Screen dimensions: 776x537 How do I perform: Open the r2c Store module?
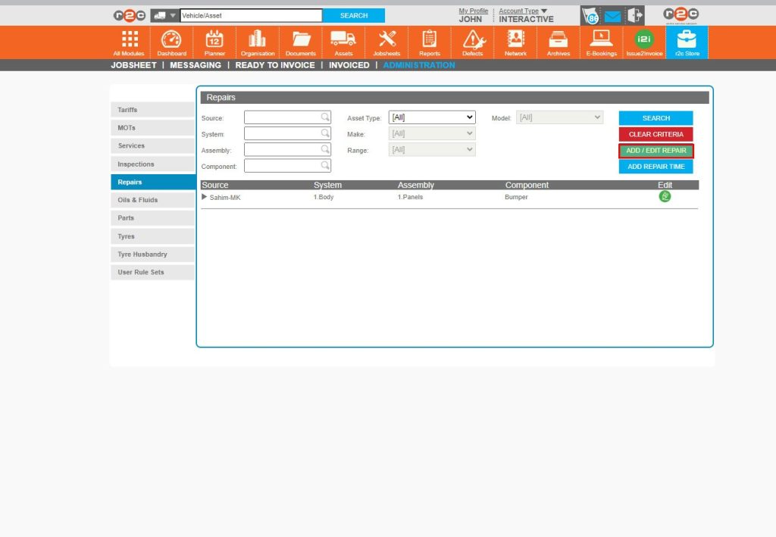coord(687,43)
